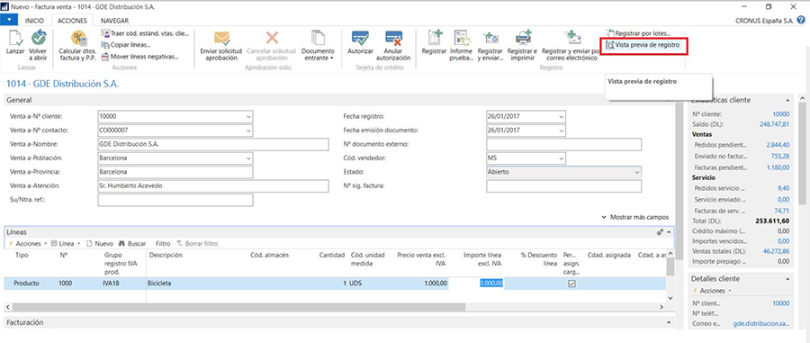Click the Su/Ntra. ref. field

tap(175, 200)
